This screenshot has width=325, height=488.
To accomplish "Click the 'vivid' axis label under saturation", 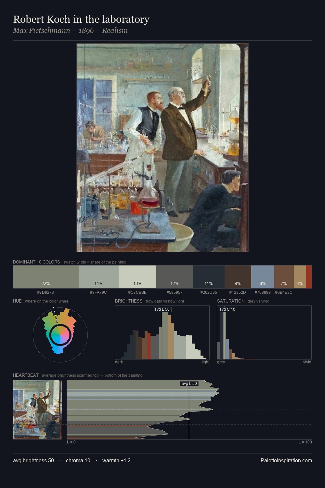I will [x=307, y=362].
